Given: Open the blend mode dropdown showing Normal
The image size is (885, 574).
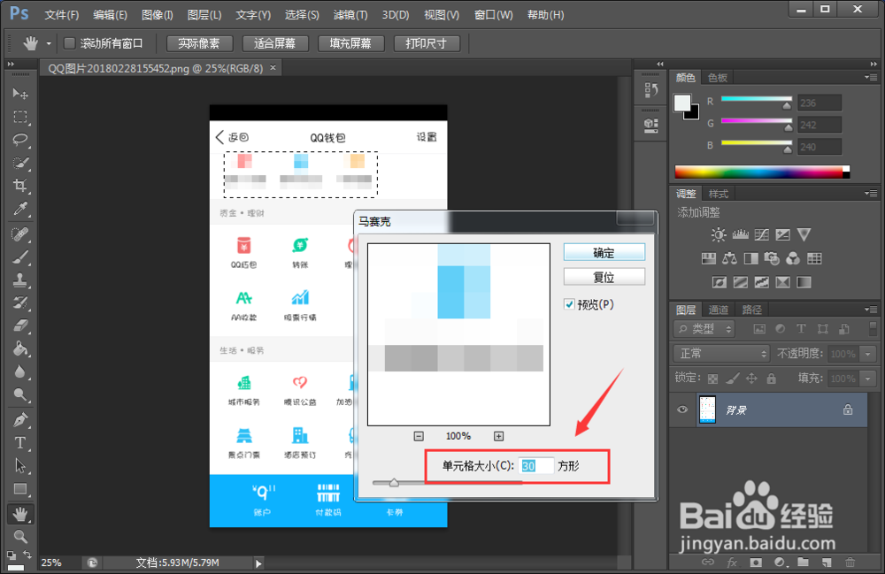Looking at the screenshot, I should pyautogui.click(x=721, y=354).
